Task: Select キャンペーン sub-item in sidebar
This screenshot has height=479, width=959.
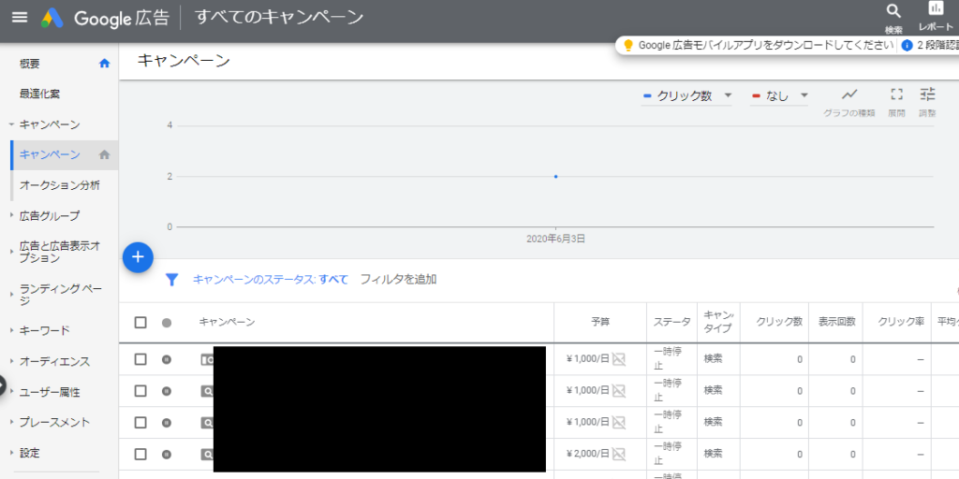Action: coord(50,154)
